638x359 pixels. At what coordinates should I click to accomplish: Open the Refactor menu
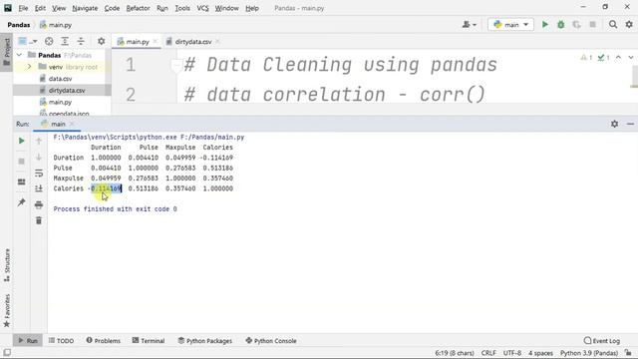[x=138, y=8]
